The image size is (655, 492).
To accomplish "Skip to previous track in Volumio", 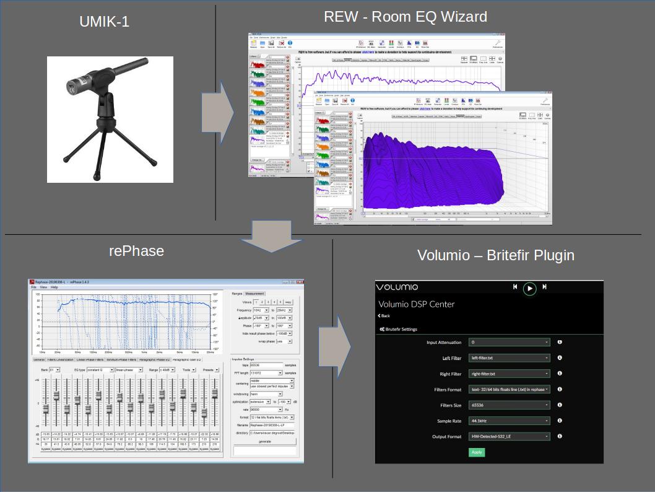I will [514, 287].
